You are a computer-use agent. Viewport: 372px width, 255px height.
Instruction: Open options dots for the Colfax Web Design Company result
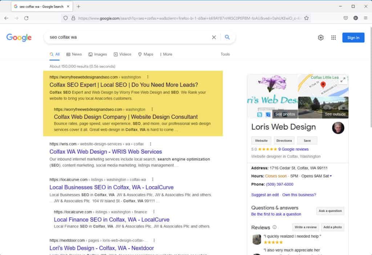point(152,109)
